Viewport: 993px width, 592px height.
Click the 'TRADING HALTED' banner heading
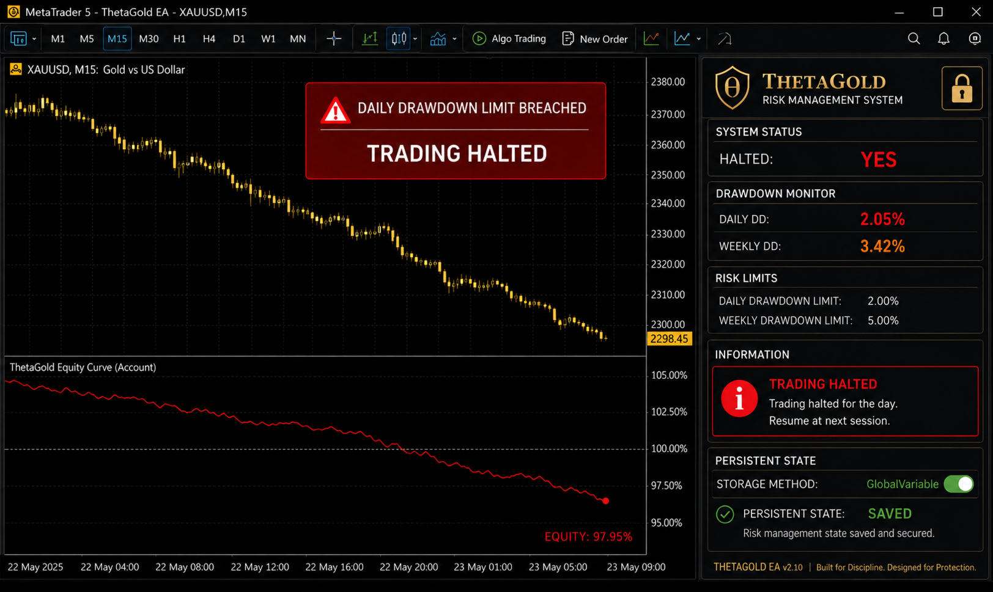click(457, 153)
